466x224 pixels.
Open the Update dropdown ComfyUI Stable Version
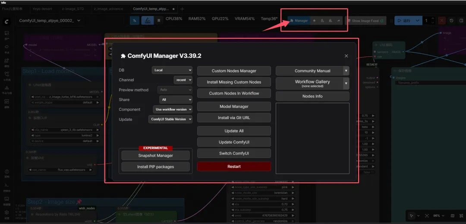click(170, 119)
